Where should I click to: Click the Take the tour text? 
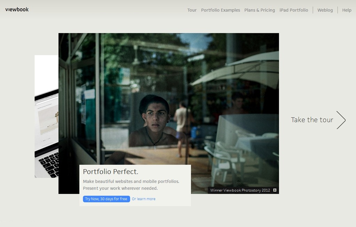(x=312, y=120)
